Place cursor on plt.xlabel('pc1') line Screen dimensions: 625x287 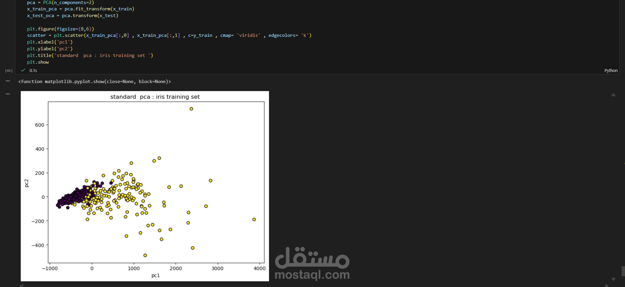click(50, 42)
